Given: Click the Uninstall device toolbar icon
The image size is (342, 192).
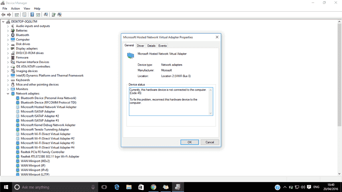Looking at the screenshot, I should [59, 15].
